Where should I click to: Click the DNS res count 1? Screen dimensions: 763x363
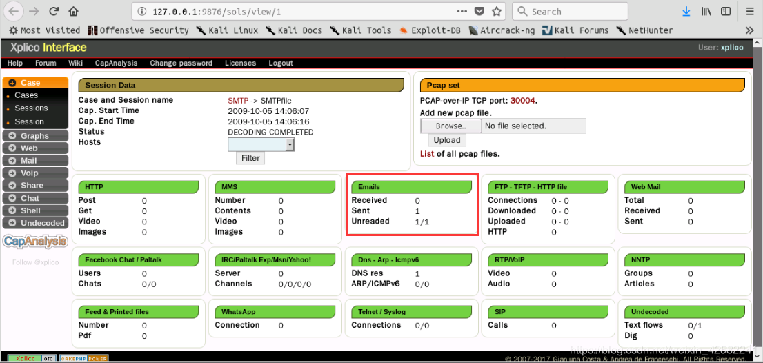(x=417, y=273)
